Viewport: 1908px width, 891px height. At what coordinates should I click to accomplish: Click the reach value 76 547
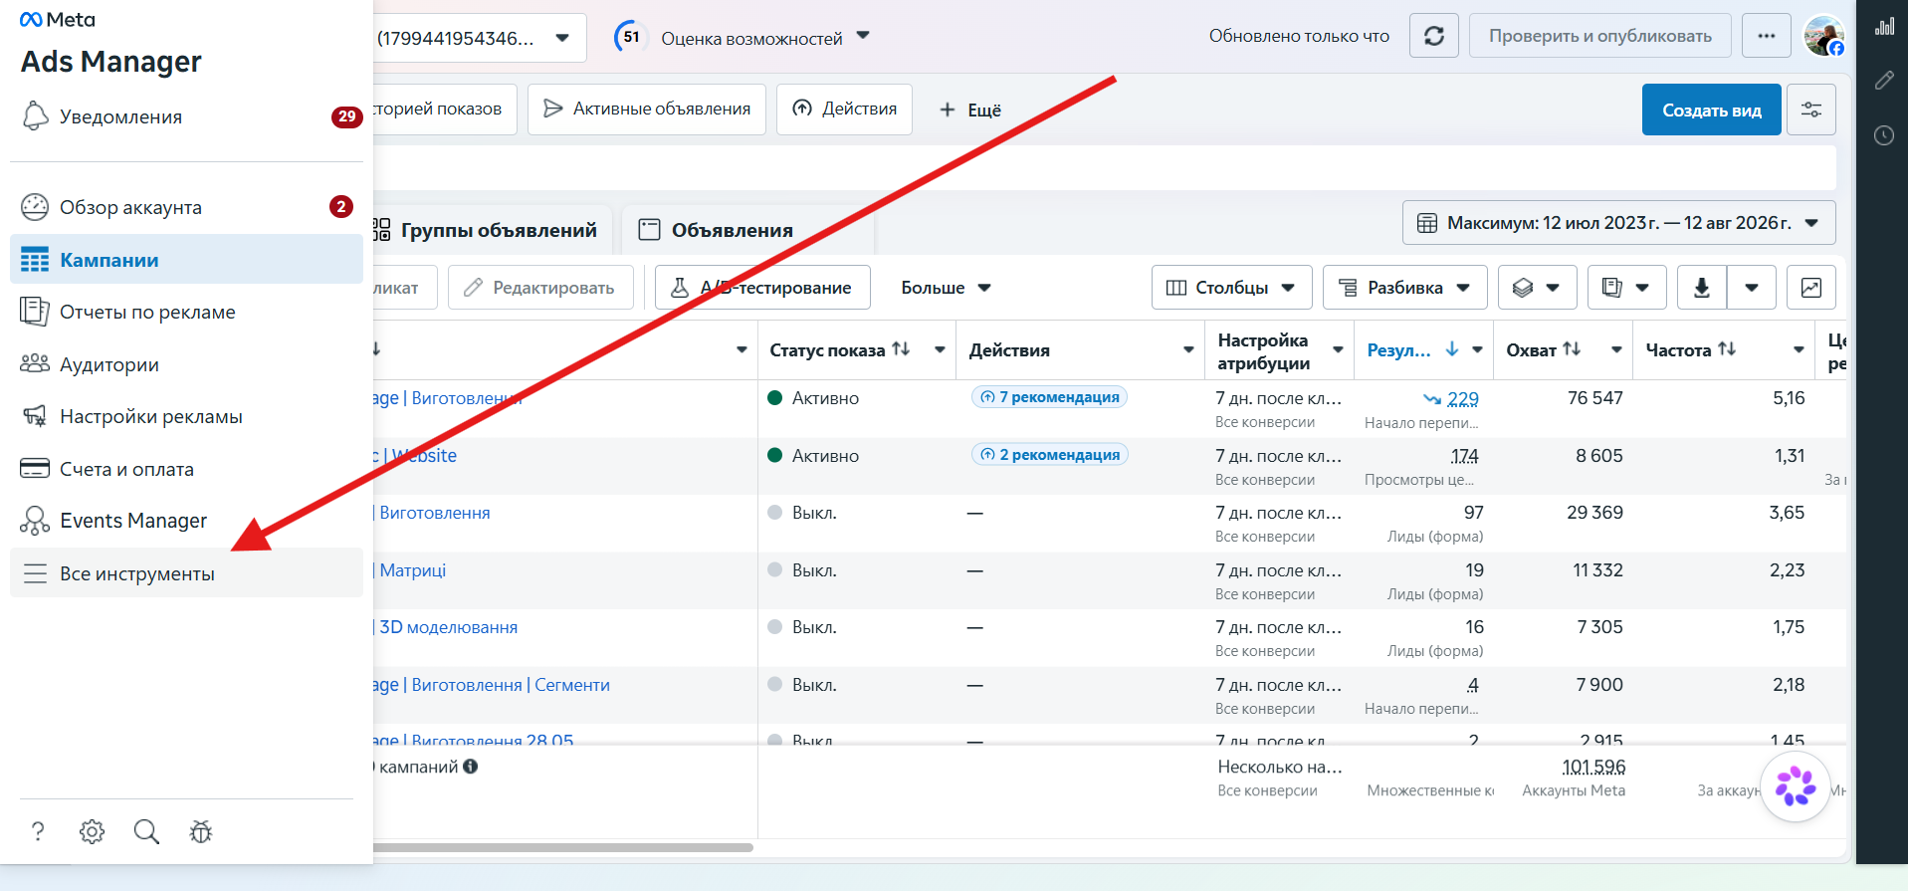(1595, 398)
